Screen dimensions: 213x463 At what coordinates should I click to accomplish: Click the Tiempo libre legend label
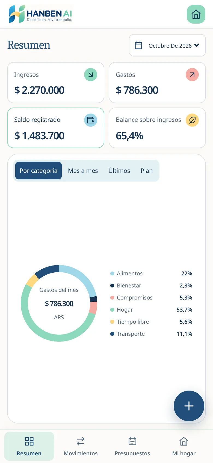click(133, 322)
